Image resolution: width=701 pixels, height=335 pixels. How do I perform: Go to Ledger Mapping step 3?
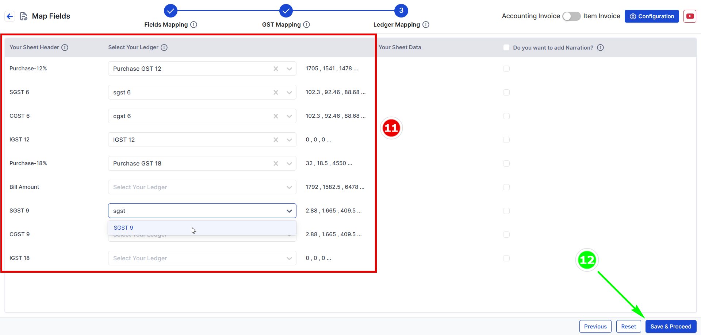401,11
